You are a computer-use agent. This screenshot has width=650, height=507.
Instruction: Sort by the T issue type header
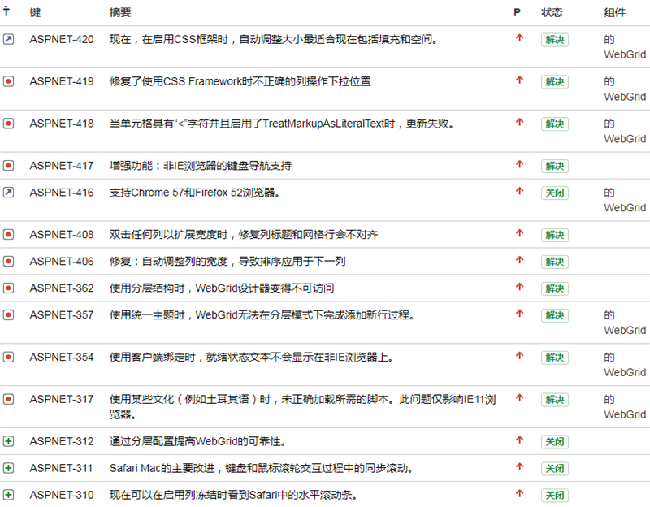click(x=6, y=13)
